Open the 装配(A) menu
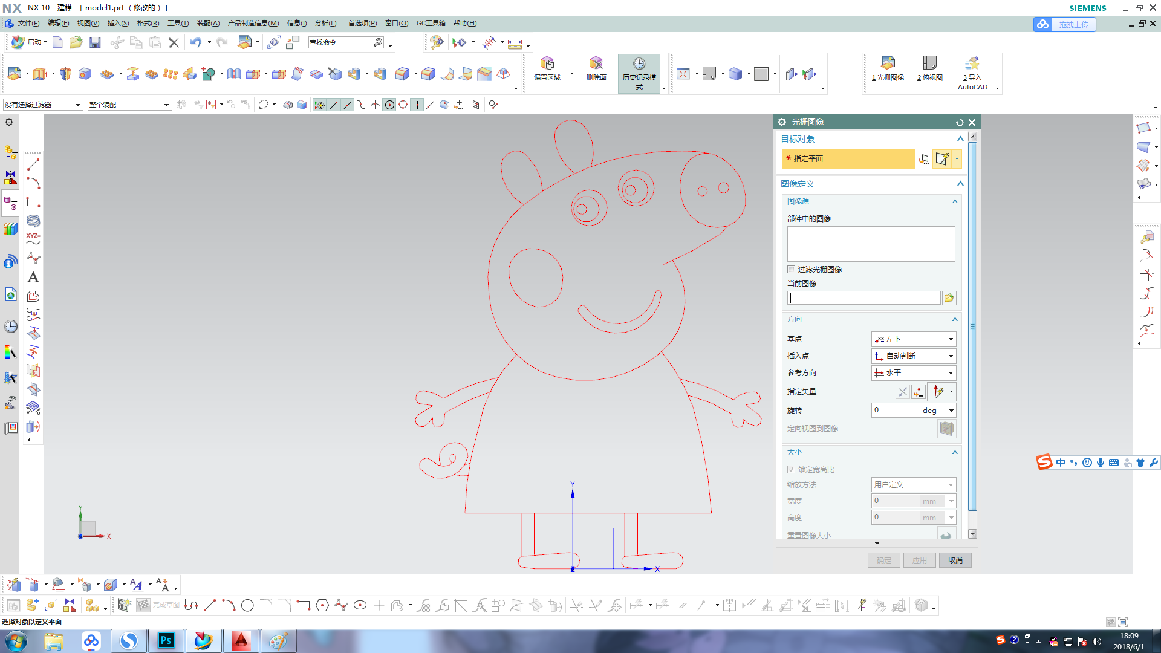The height and width of the screenshot is (653, 1161). tap(208, 23)
